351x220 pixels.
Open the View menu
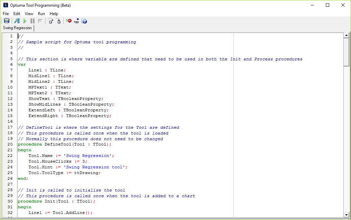pos(29,14)
